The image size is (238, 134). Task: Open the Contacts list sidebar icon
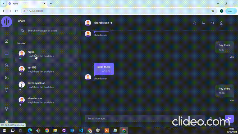click(x=7, y=78)
